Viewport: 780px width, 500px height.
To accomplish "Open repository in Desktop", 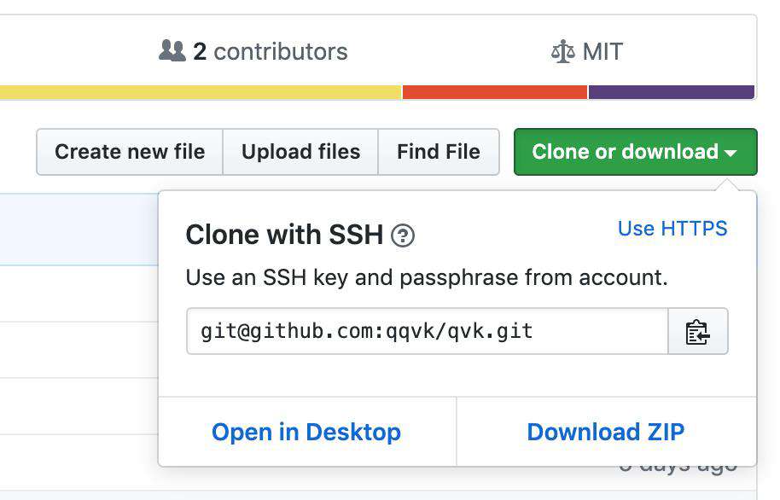I will [x=306, y=432].
